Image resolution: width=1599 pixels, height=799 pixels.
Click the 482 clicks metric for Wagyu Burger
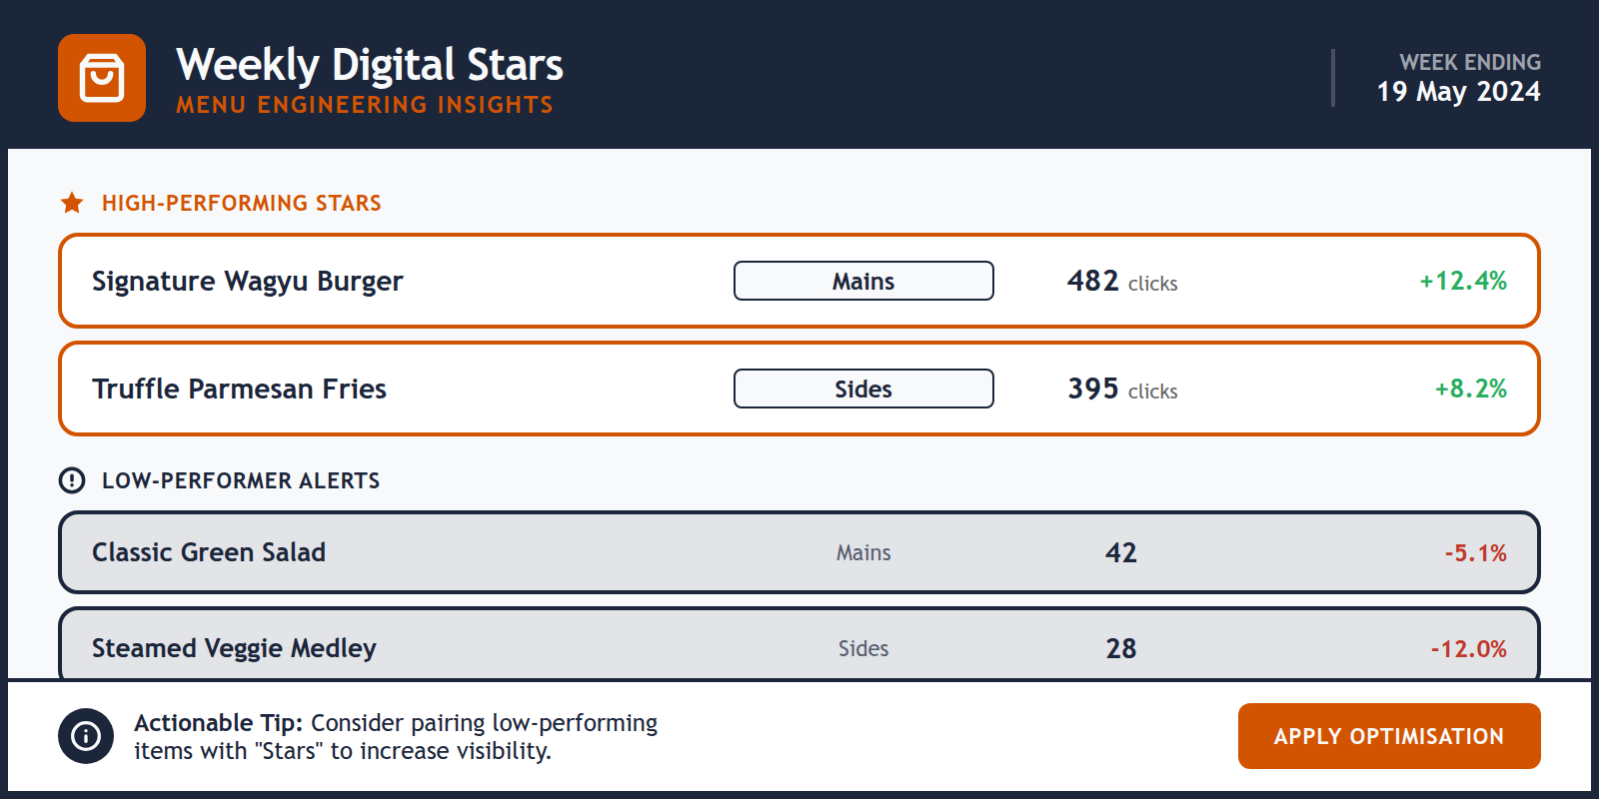[x=1121, y=281]
